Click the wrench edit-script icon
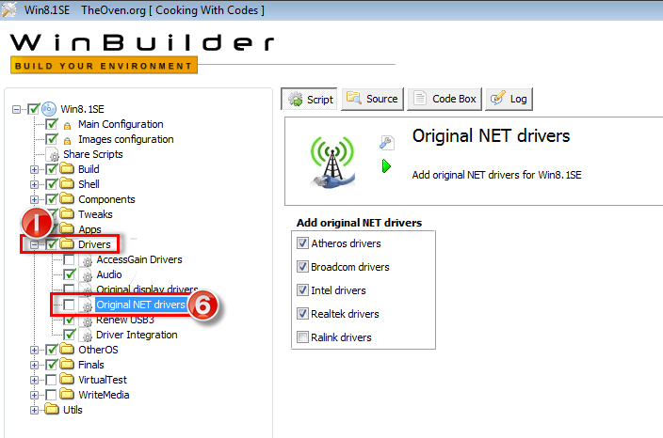This screenshot has width=663, height=438. pos(387,143)
